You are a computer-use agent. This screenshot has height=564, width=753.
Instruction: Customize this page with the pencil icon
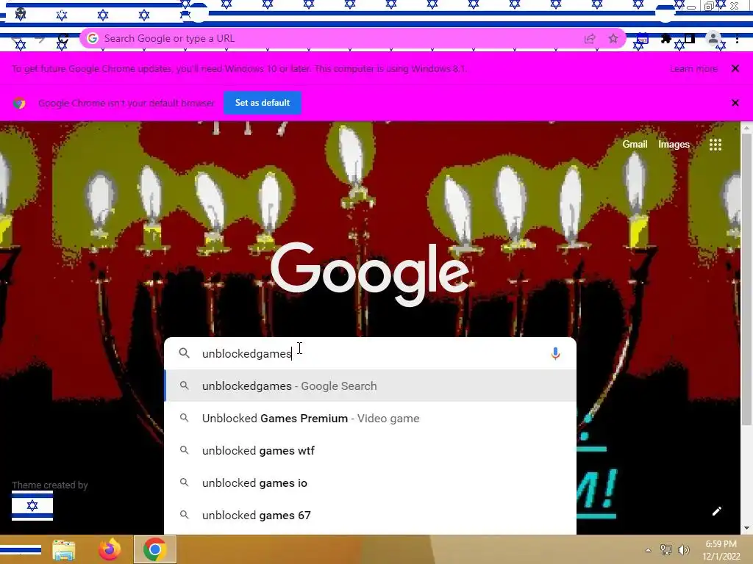click(x=716, y=511)
